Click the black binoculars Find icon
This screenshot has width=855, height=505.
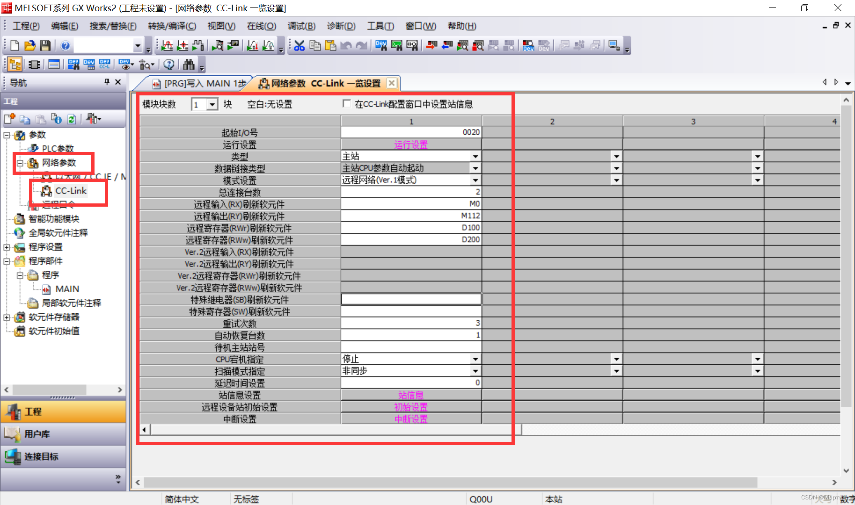pyautogui.click(x=189, y=65)
